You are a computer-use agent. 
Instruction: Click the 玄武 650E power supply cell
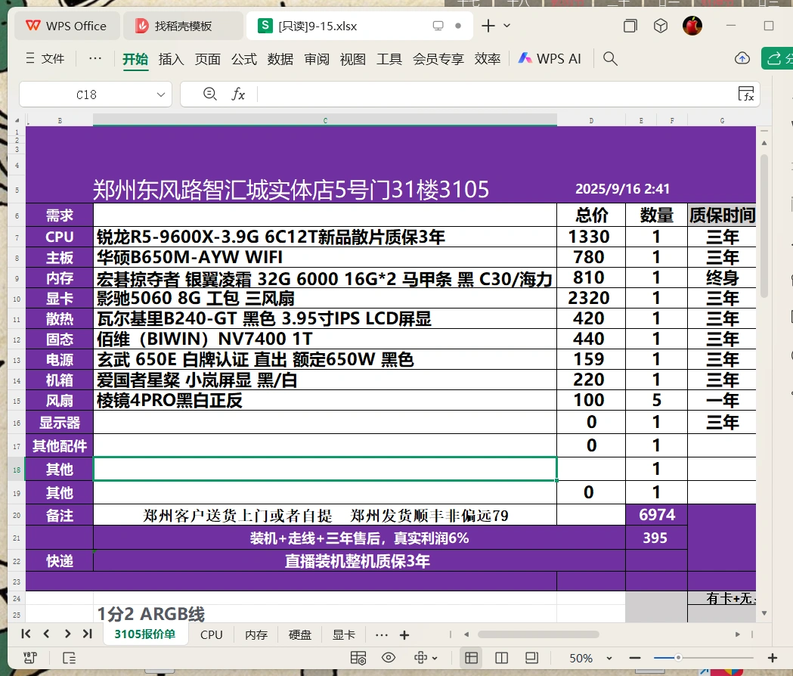click(x=325, y=360)
